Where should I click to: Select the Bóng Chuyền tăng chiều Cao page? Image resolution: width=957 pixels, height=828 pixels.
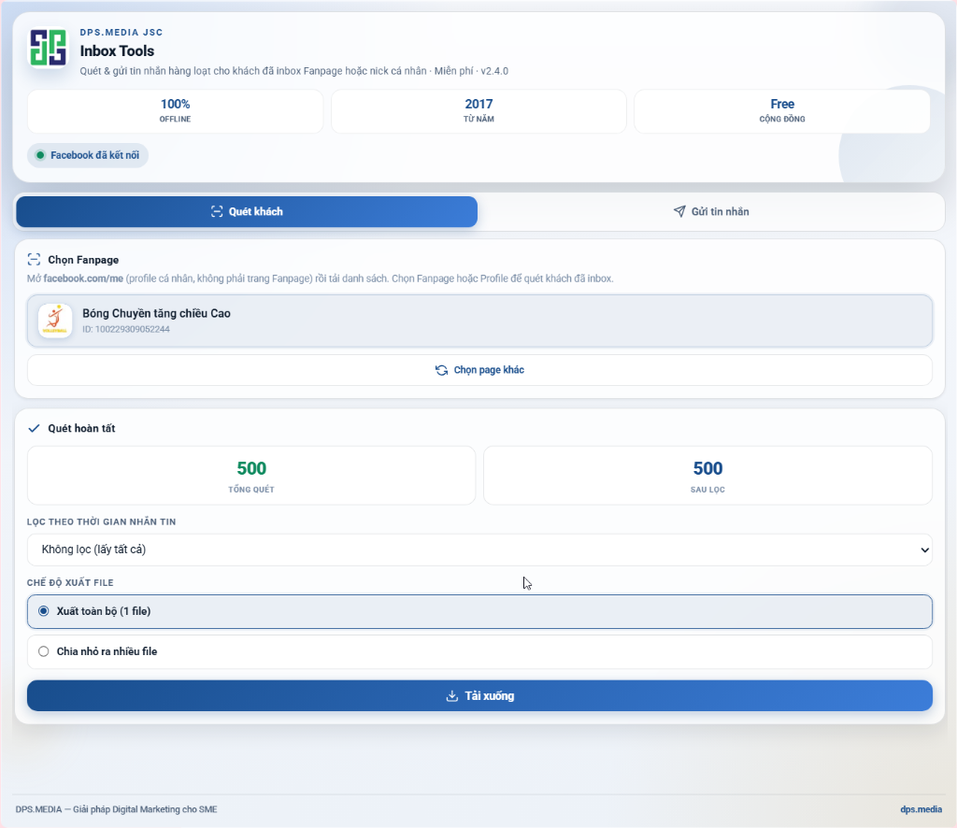pyautogui.click(x=479, y=321)
